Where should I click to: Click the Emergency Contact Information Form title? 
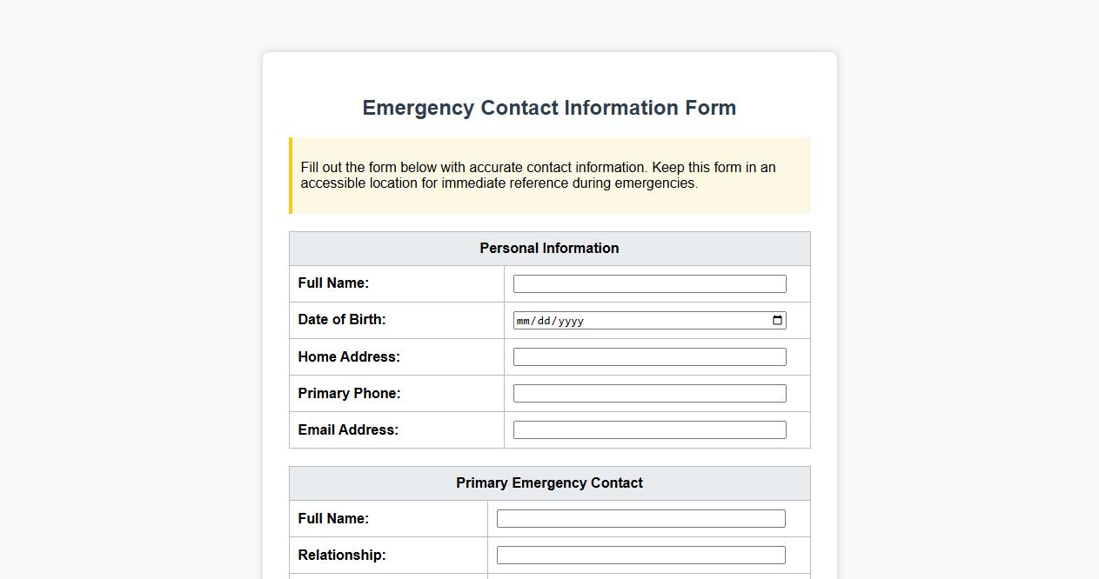[x=549, y=108]
